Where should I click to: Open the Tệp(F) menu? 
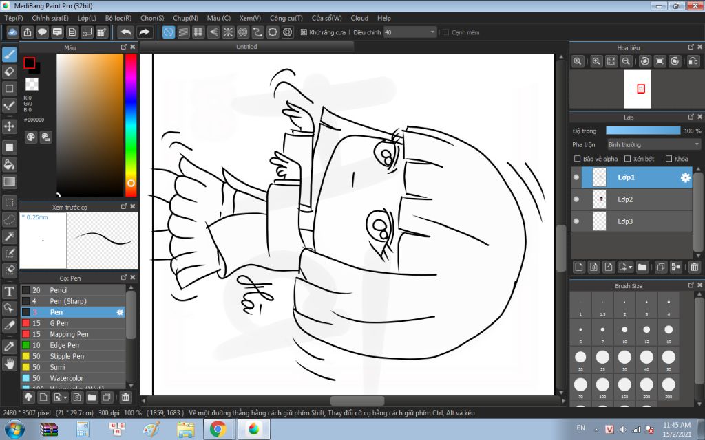[14, 18]
